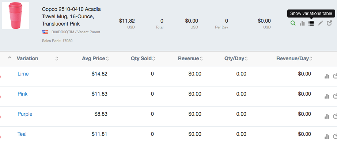Click the 0 Per Day value in header
337x142 pixels.
(x=226, y=21)
